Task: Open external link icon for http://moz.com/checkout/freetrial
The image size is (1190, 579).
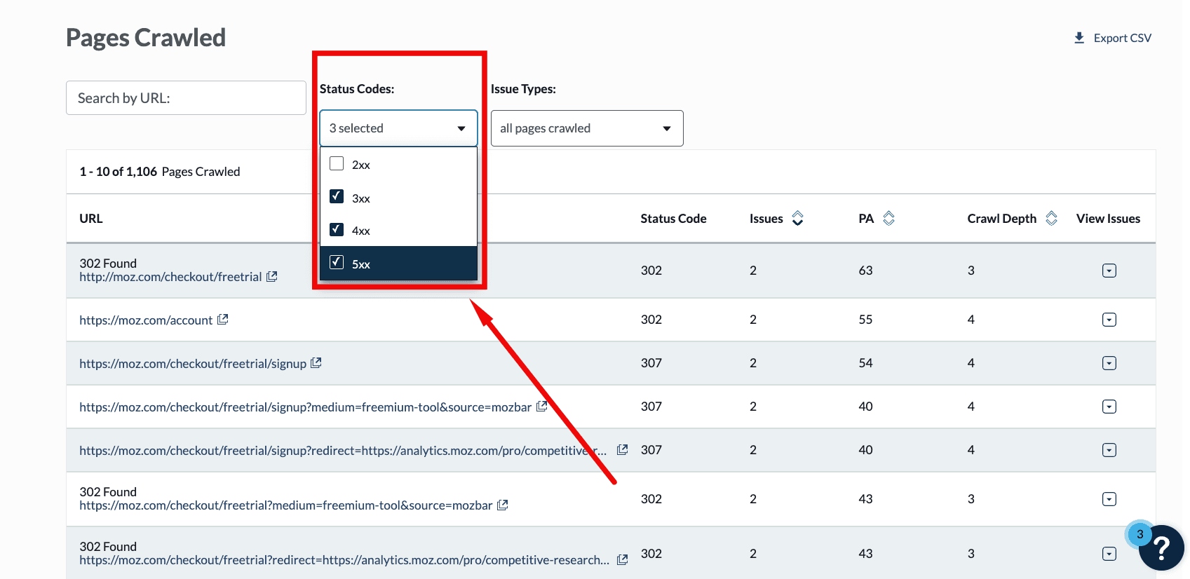Action: click(272, 277)
